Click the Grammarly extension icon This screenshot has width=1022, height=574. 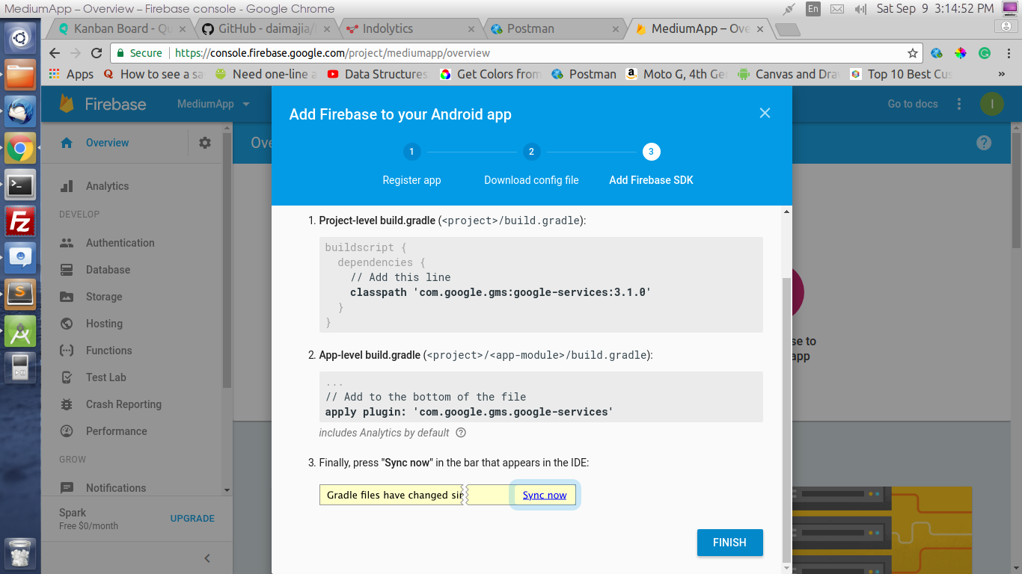(x=985, y=53)
